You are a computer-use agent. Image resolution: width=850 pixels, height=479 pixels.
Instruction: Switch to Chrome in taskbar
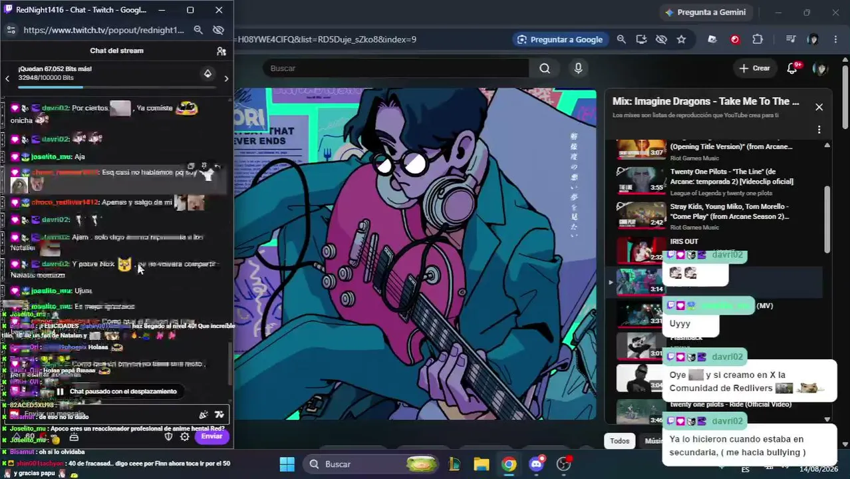coord(509,464)
